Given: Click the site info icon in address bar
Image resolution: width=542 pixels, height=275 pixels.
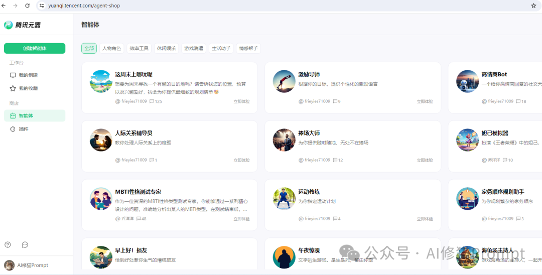Looking at the screenshot, I should point(42,6).
